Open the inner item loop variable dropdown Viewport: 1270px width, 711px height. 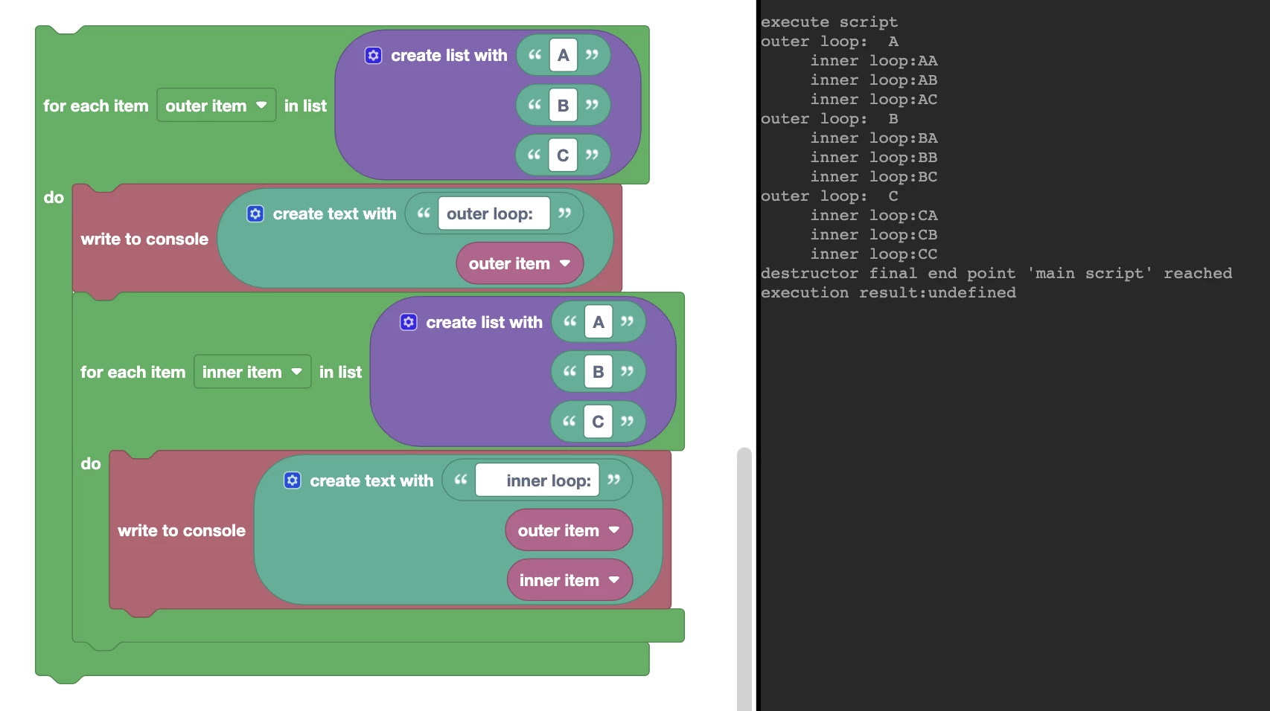click(x=252, y=372)
